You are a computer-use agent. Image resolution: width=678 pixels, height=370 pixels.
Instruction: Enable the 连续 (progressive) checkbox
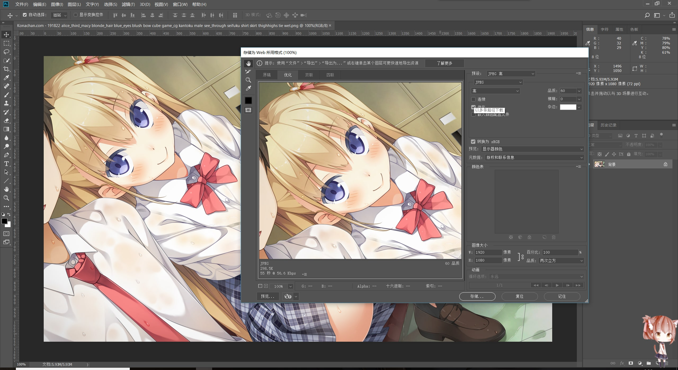point(474,99)
